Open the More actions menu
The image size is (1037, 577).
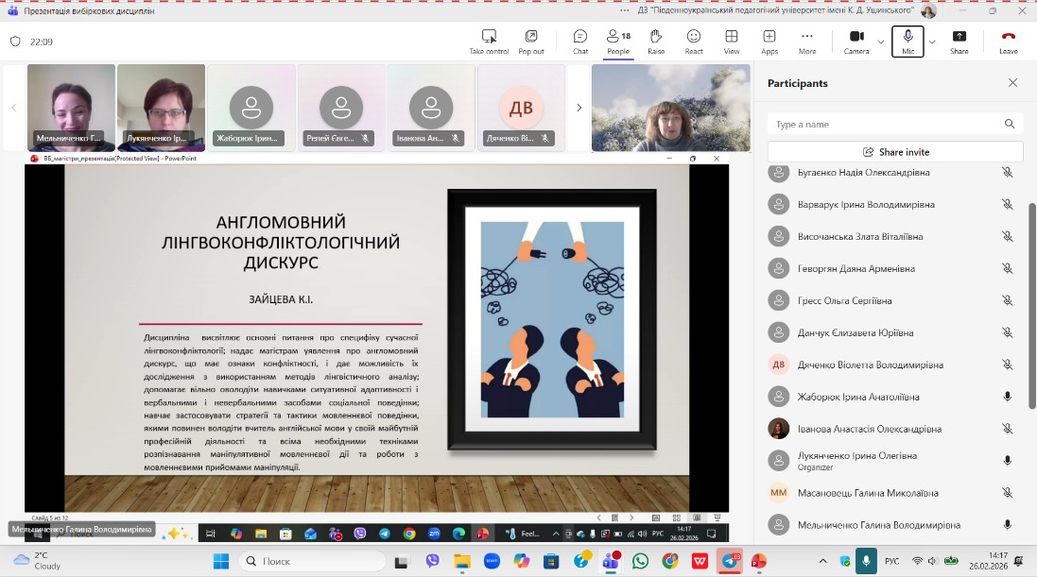point(806,41)
